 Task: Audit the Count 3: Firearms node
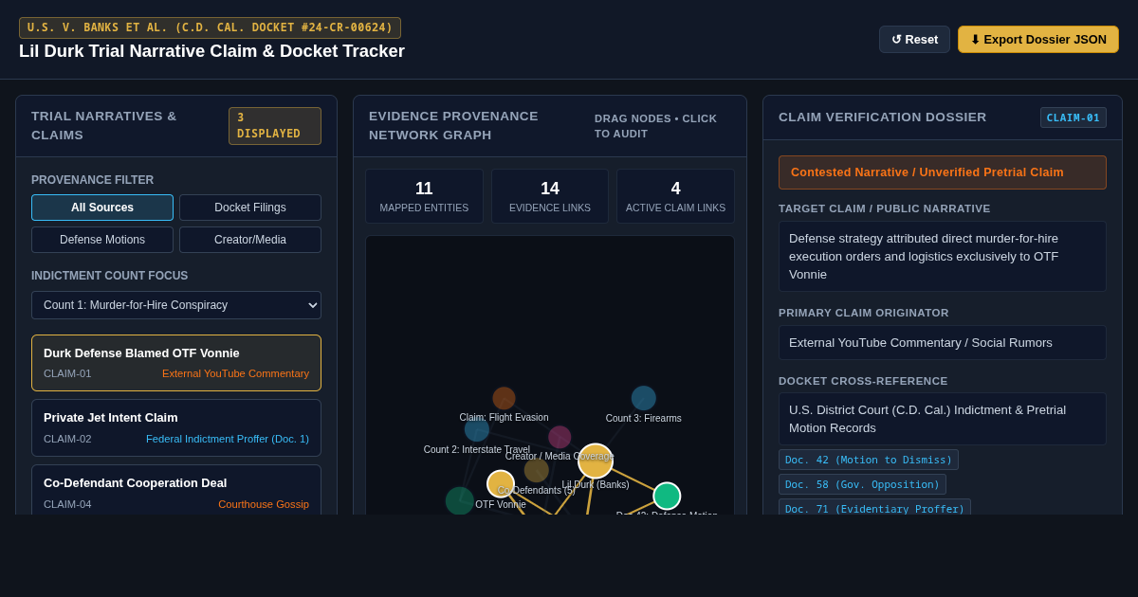[644, 398]
